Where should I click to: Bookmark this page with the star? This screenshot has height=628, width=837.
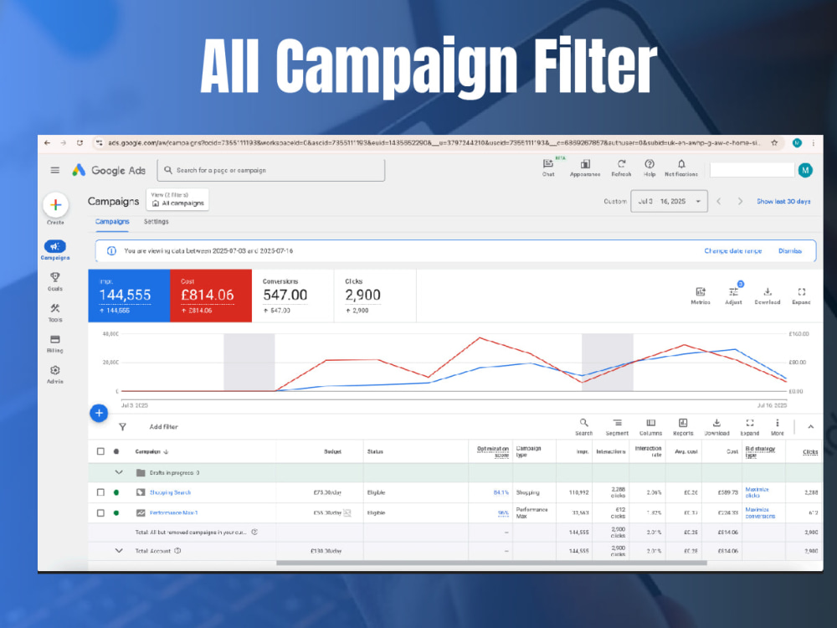pyautogui.click(x=774, y=143)
